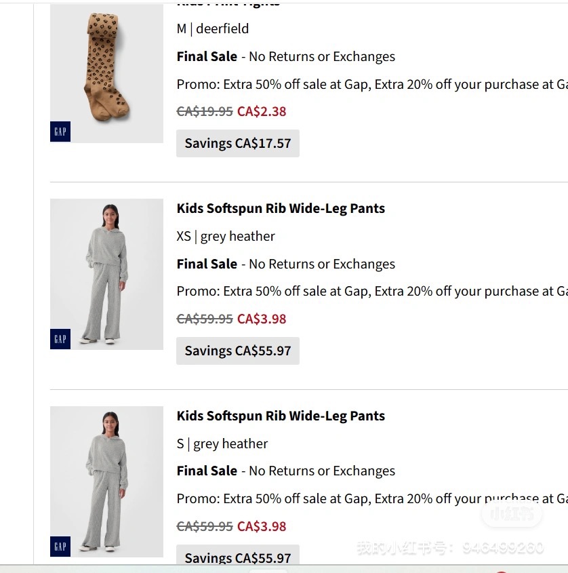Click the GAP logo on the XS pants image

pos(60,338)
